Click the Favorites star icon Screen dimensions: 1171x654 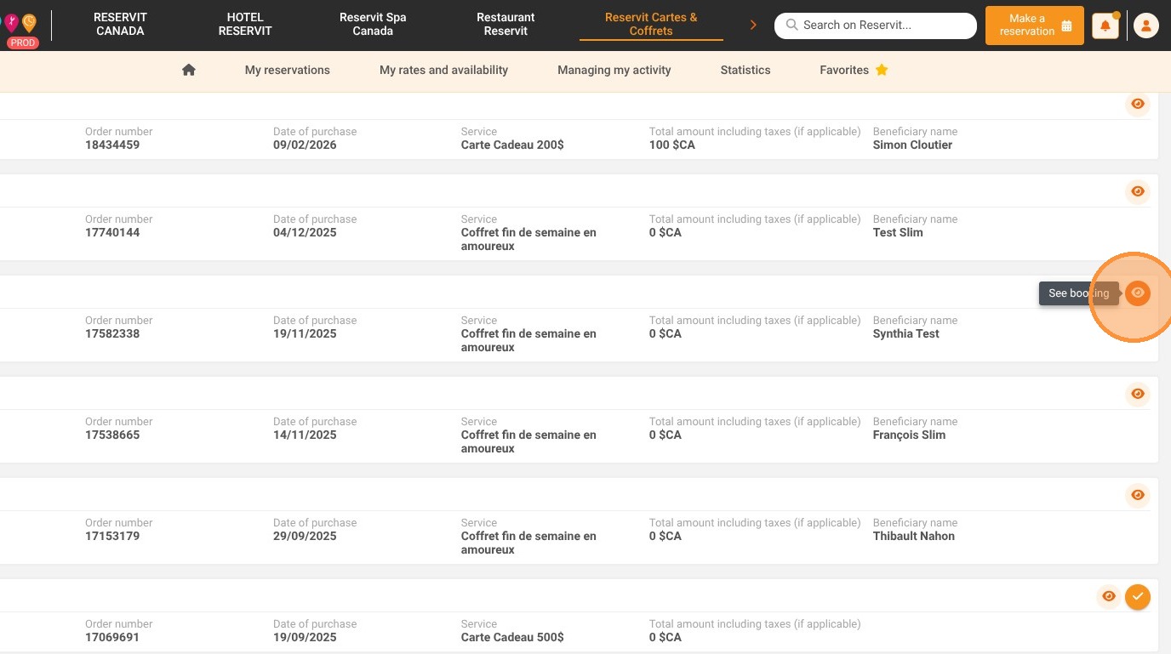[x=882, y=70]
